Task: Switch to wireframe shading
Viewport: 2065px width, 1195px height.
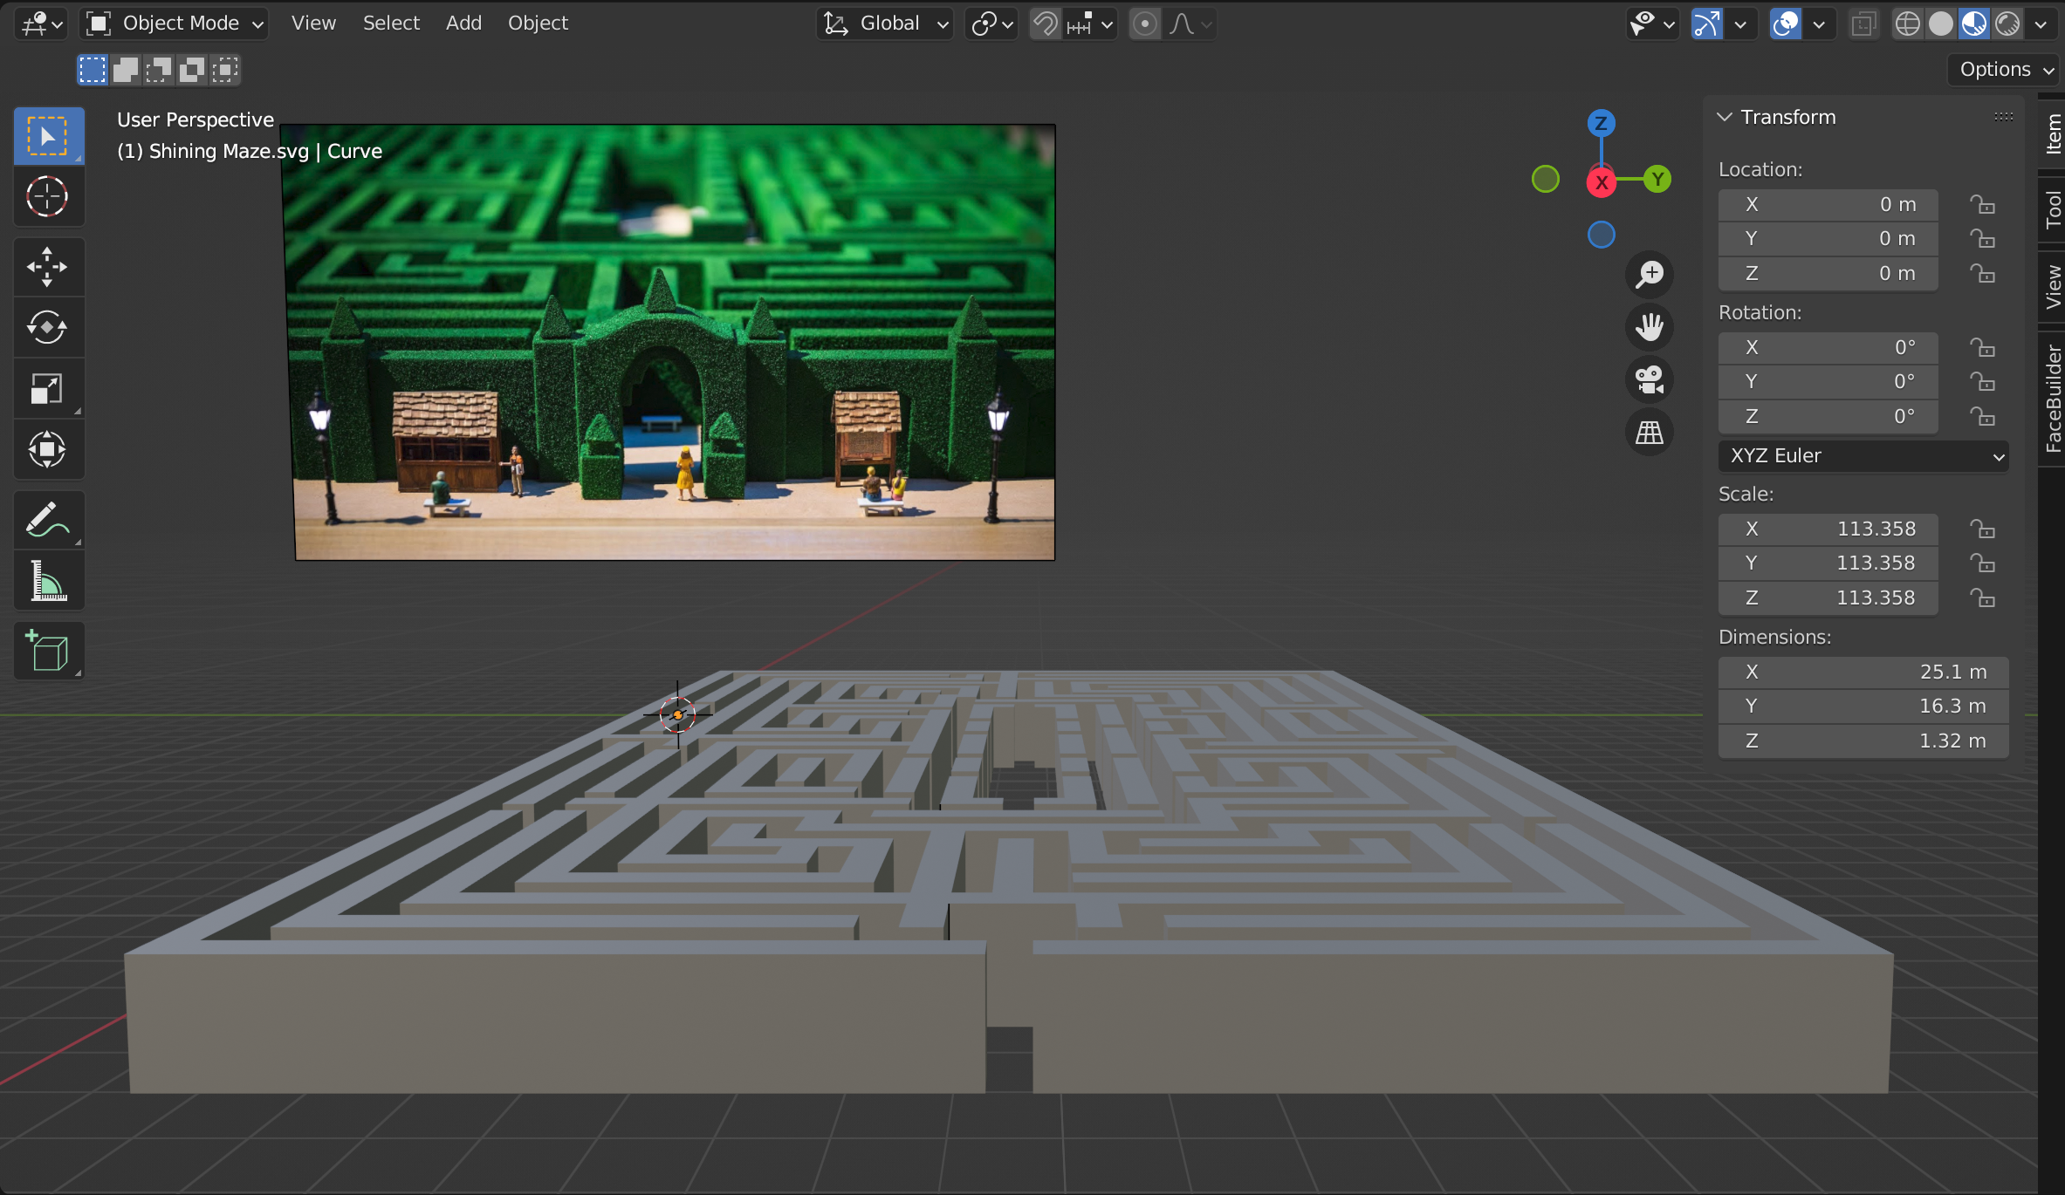Action: point(1908,24)
